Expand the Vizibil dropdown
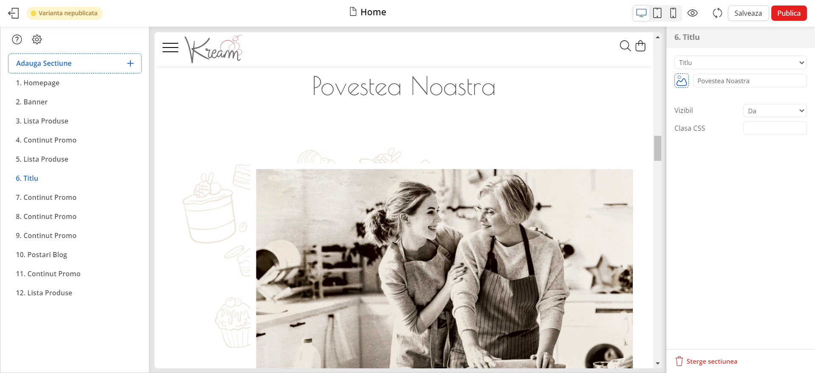Image resolution: width=815 pixels, height=373 pixels. [775, 111]
